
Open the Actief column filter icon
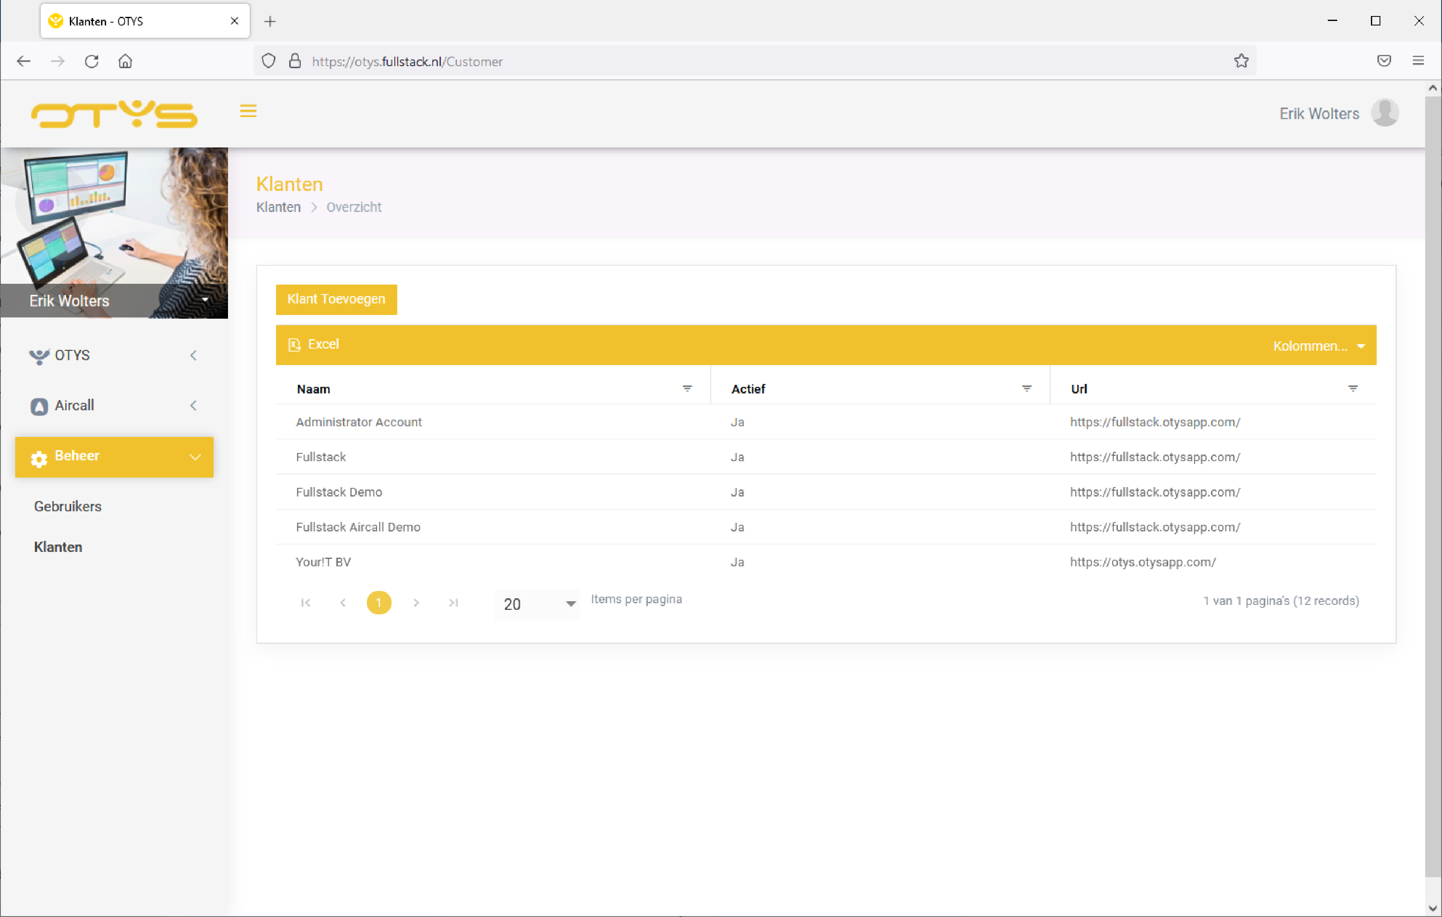click(x=1026, y=388)
